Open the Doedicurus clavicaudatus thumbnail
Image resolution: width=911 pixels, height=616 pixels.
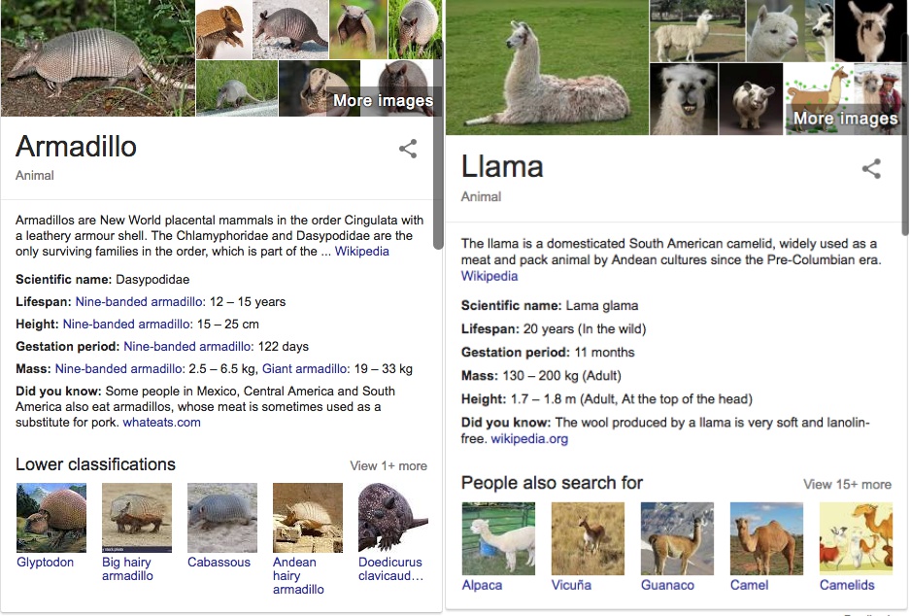point(392,518)
